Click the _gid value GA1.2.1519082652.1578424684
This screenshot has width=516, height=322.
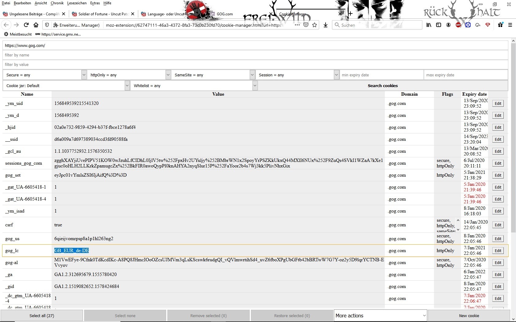87,286
